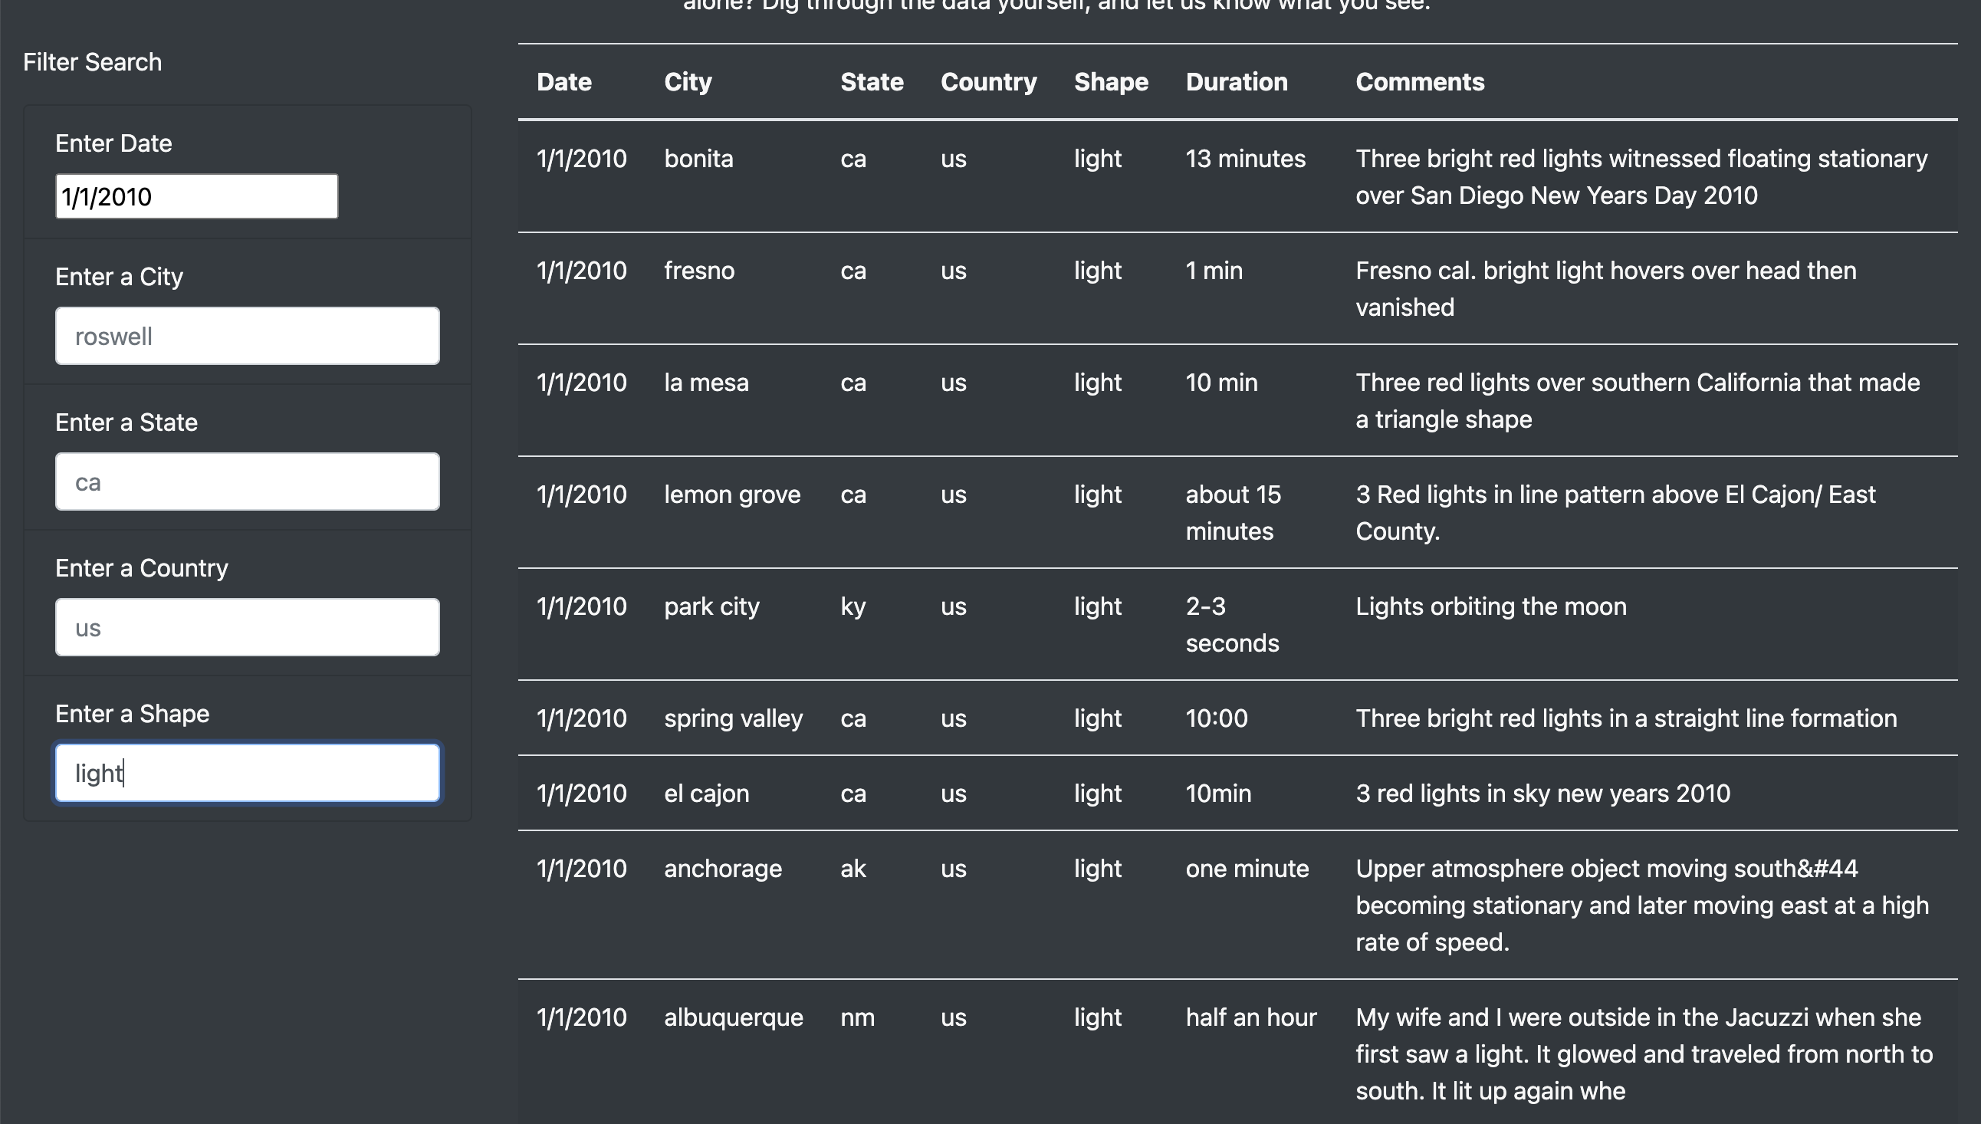Select the state filter showing ca

246,481
